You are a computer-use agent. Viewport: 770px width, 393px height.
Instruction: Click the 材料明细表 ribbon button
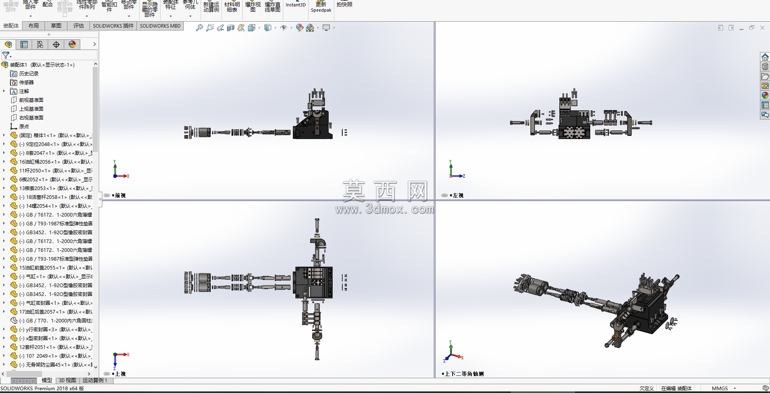click(232, 7)
